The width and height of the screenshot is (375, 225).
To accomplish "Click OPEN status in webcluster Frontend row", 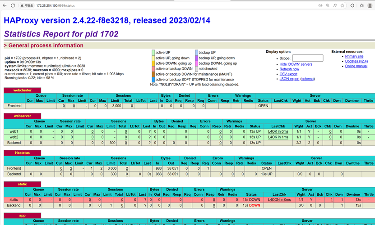I will pos(263,106).
